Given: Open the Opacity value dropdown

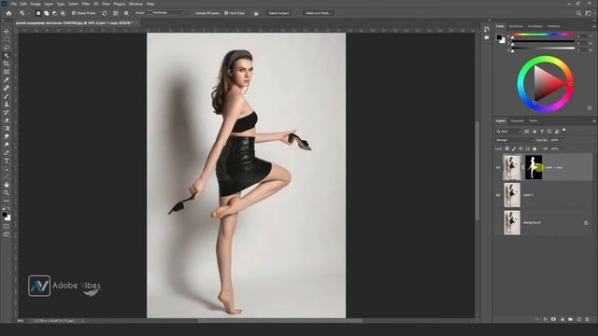Looking at the screenshot, I should (562, 140).
